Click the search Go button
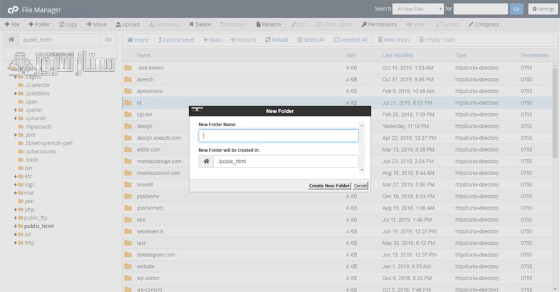560x292 pixels. [516, 9]
